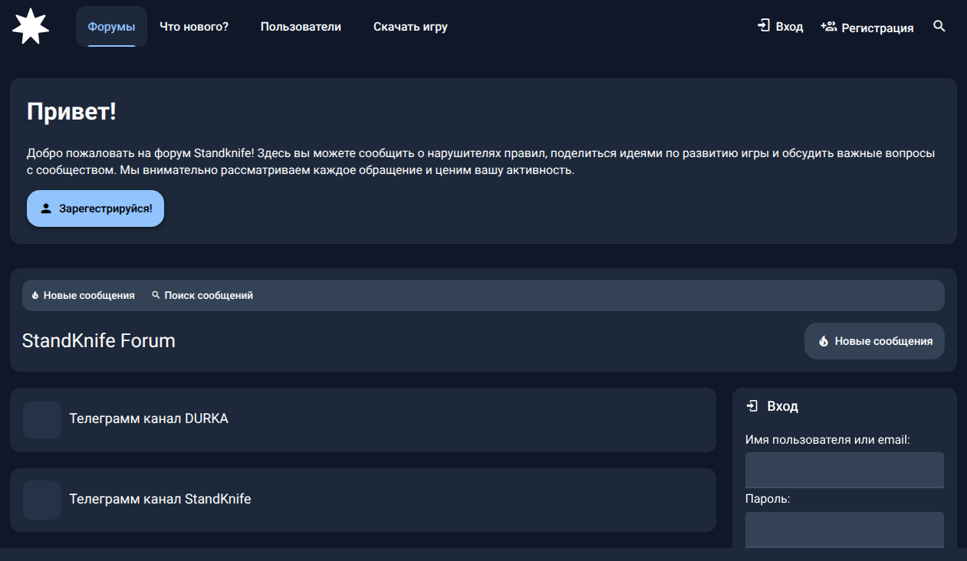Open Новые сообщения in the sub-navigation bar
Screen dimensions: 967x561
83,295
